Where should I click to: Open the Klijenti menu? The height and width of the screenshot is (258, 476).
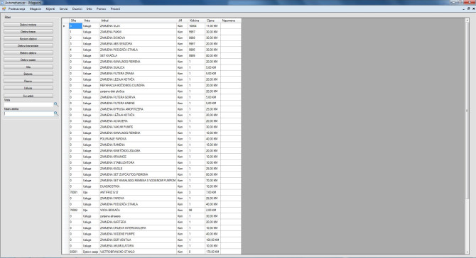pos(50,9)
